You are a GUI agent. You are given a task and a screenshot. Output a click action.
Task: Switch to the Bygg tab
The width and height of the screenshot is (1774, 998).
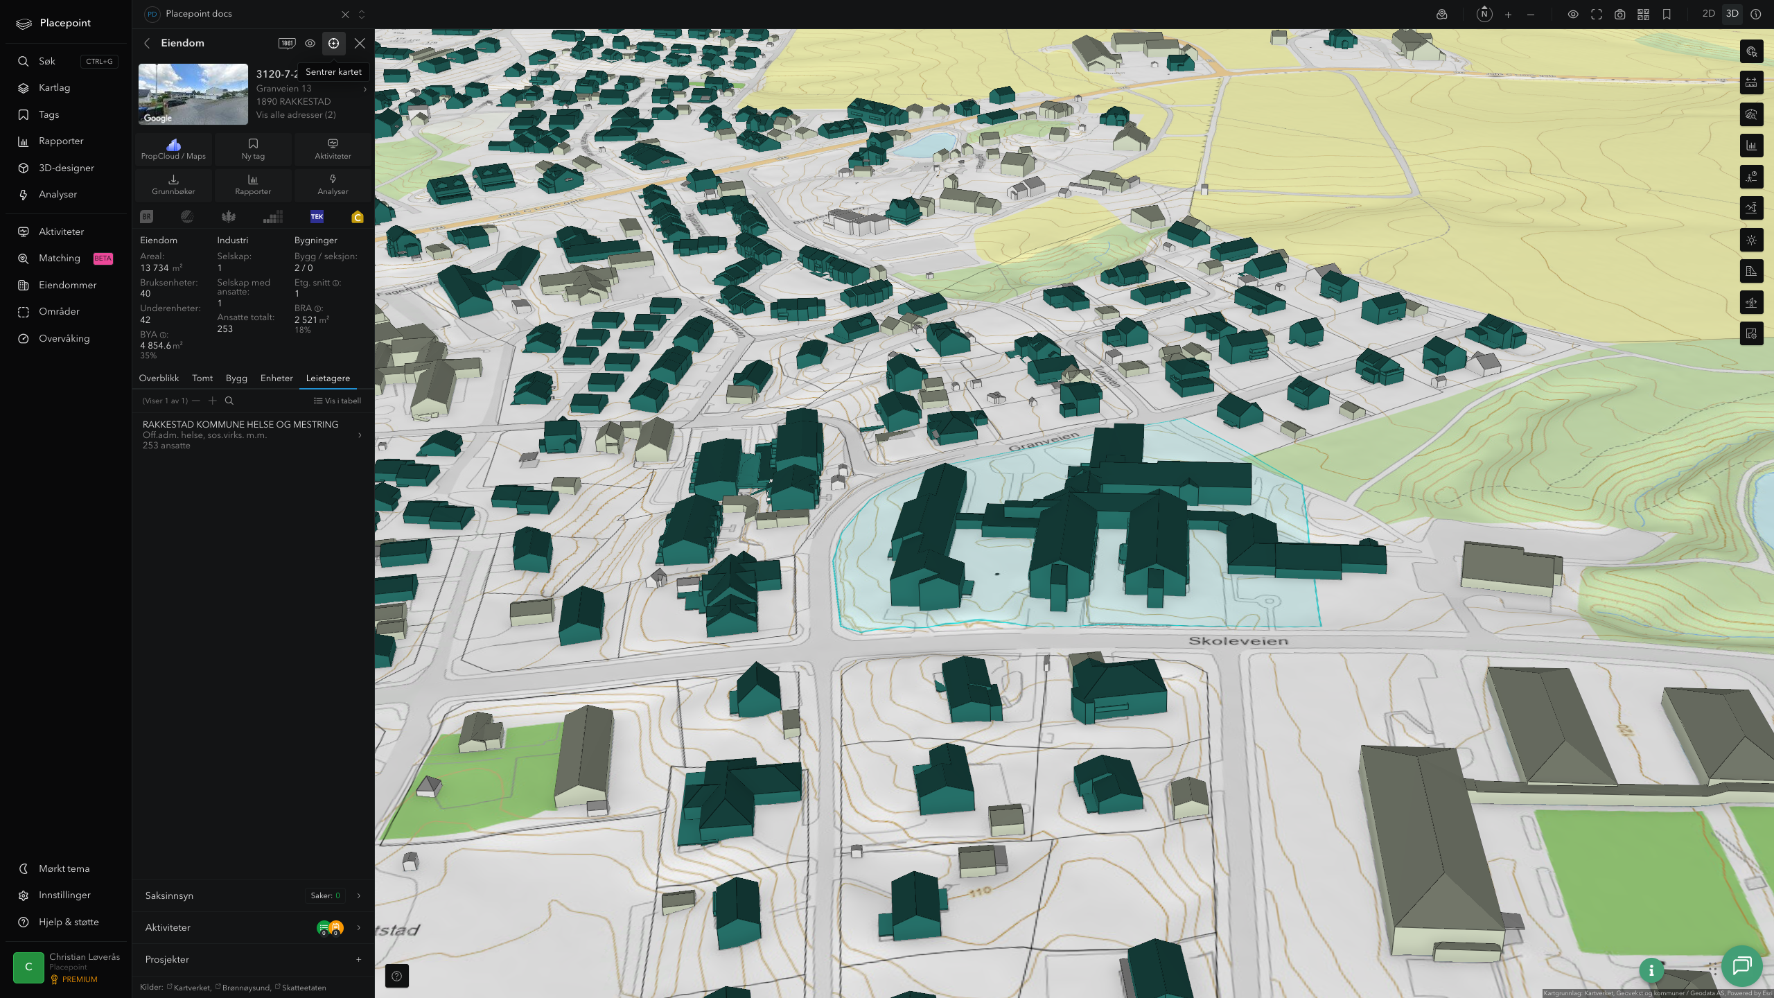pos(236,378)
